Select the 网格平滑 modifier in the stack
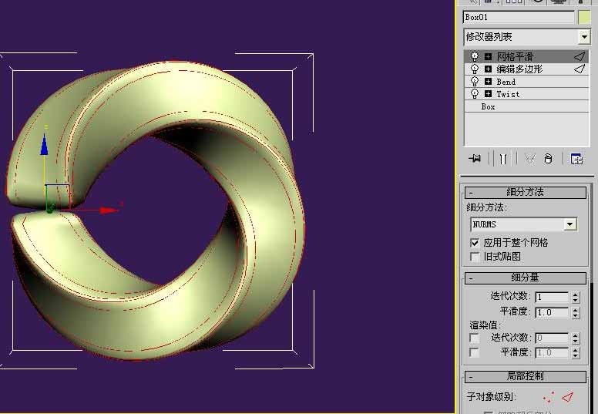Screen dimensions: 598x414 526,57
